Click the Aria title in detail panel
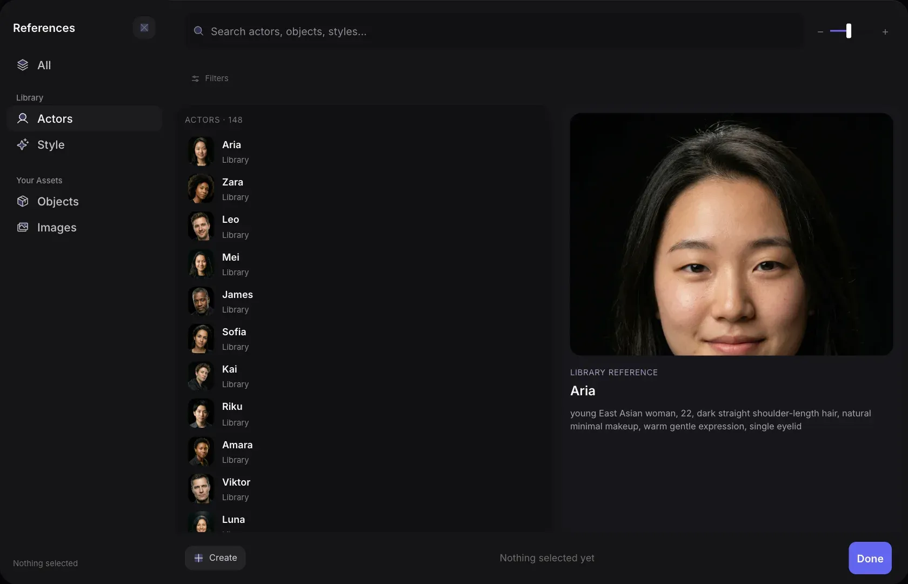 [x=583, y=390]
